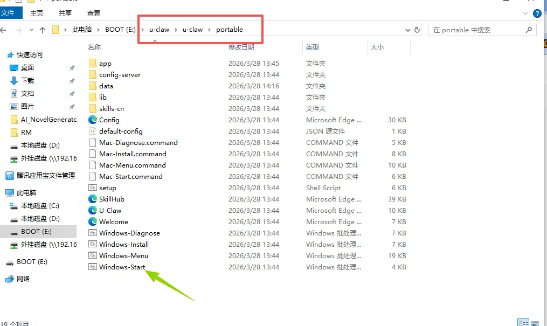
Task: Select the app folder icon
Action: (93, 63)
